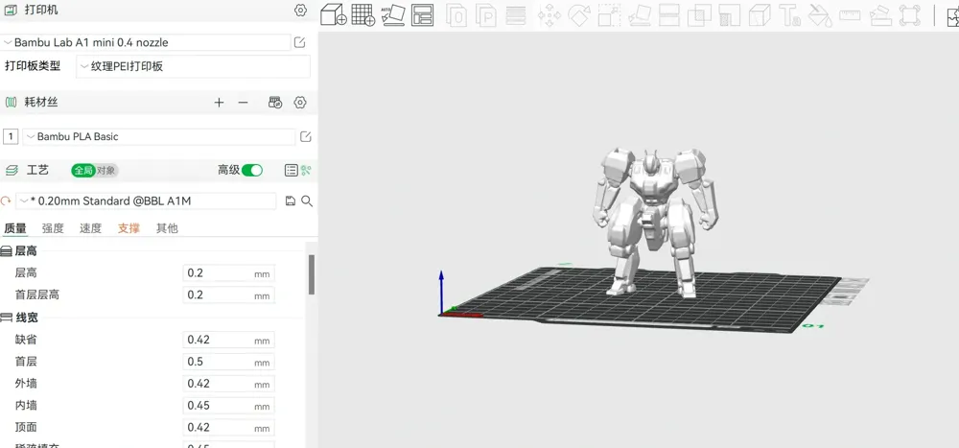Open filament settings gear icon
Image resolution: width=959 pixels, height=448 pixels.
coord(299,103)
